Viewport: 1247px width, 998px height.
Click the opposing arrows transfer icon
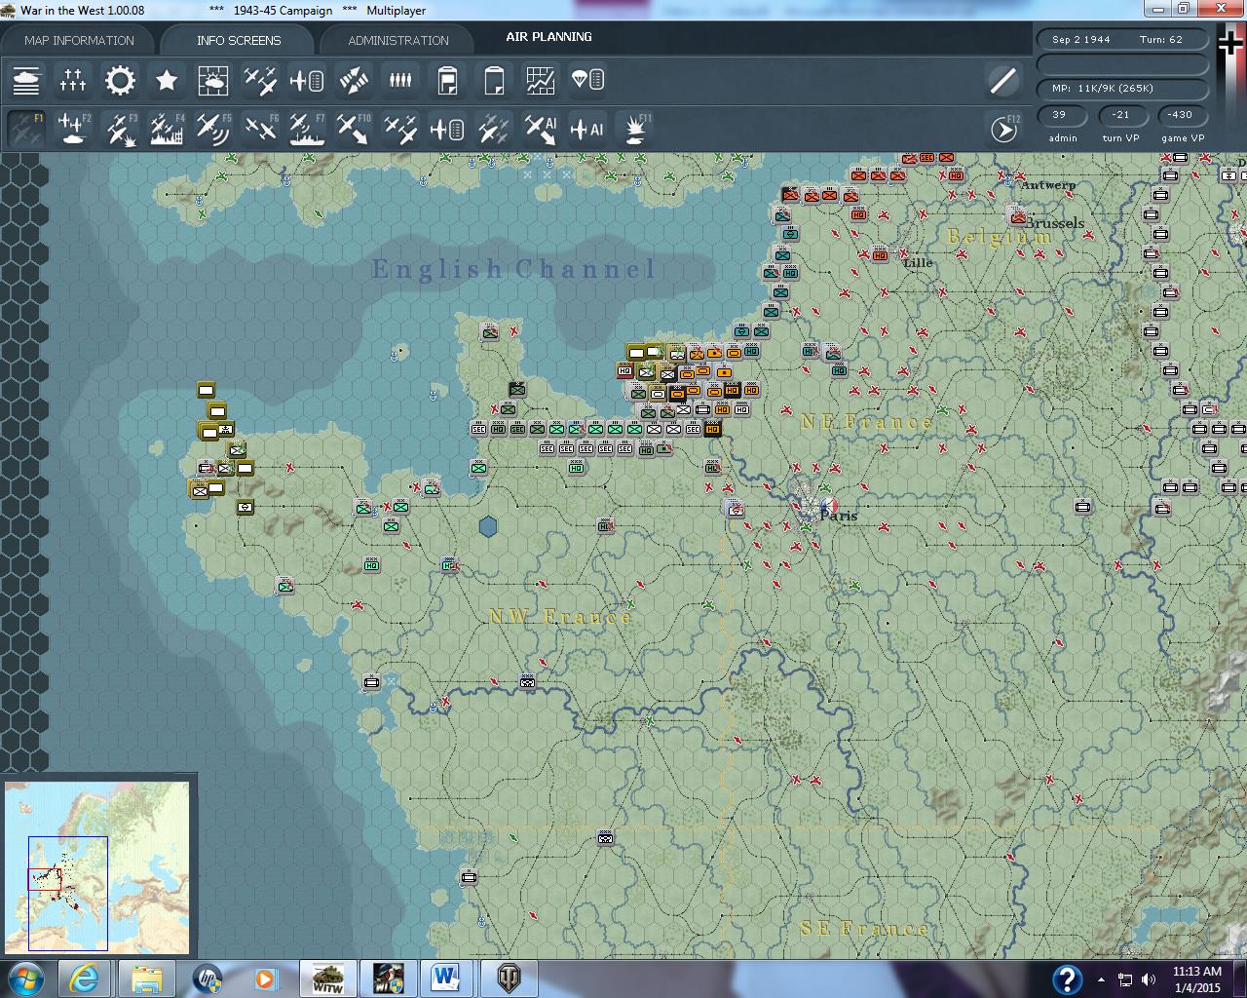pyautogui.click(x=354, y=80)
